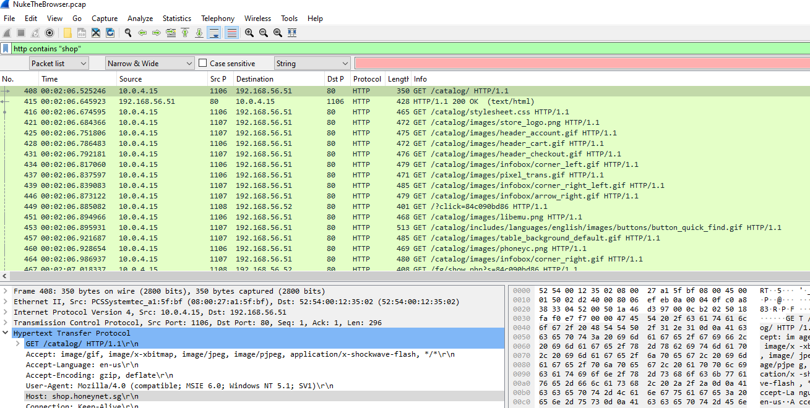Click the find packet magnifier icon
810x408 pixels.
pos(127,33)
